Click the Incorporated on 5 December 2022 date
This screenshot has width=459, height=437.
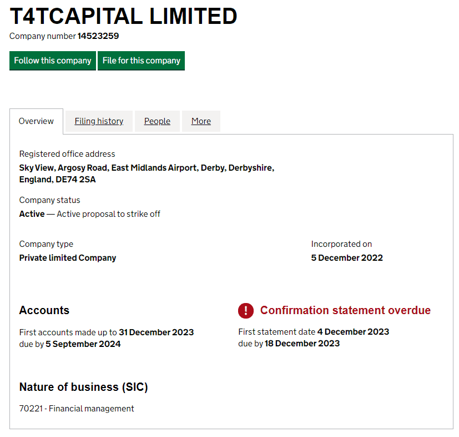[347, 257]
